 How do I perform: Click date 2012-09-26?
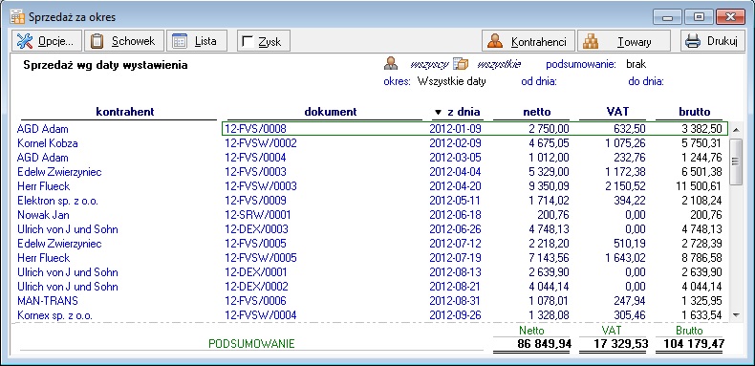pyautogui.click(x=455, y=315)
